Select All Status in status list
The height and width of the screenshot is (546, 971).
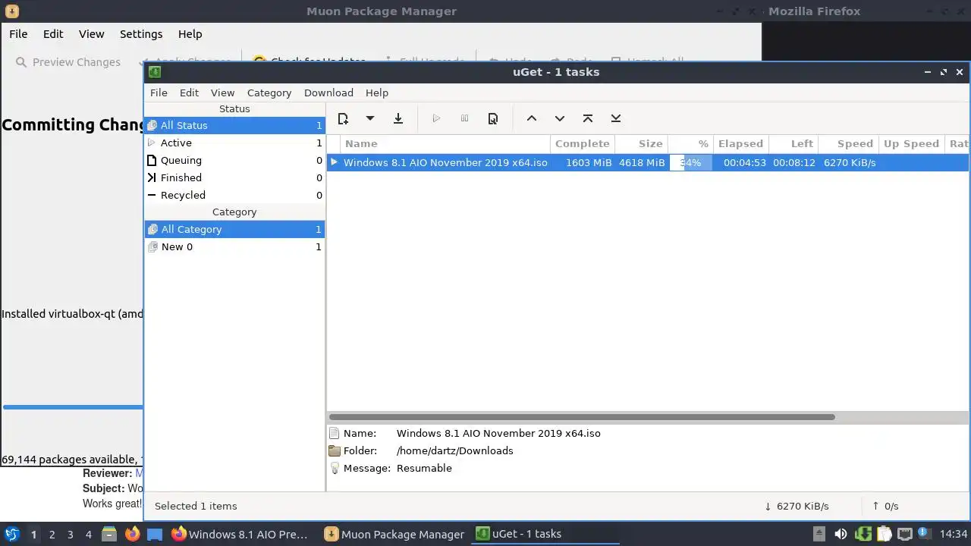pos(234,125)
